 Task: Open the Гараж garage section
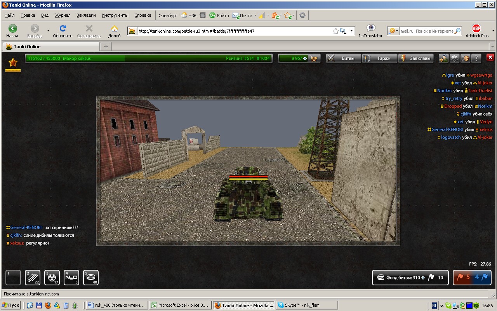pos(380,59)
